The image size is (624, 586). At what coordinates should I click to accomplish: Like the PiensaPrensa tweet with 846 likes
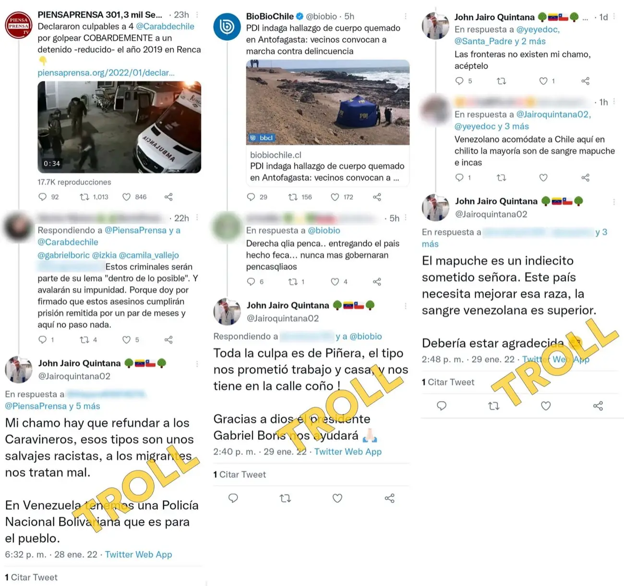[x=126, y=197]
